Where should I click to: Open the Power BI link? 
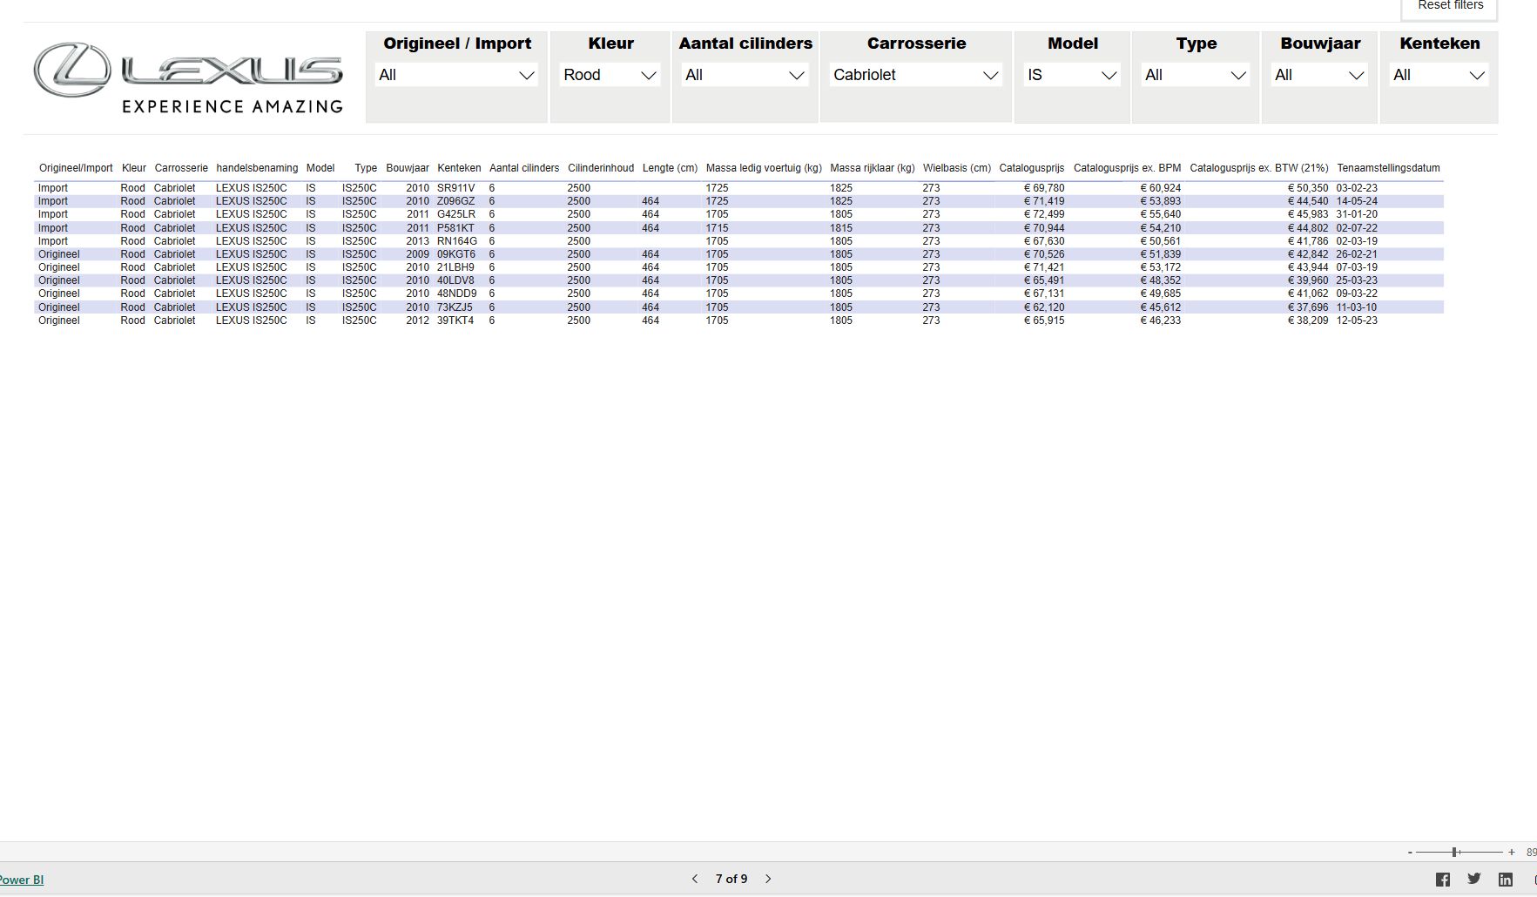pyautogui.click(x=22, y=880)
